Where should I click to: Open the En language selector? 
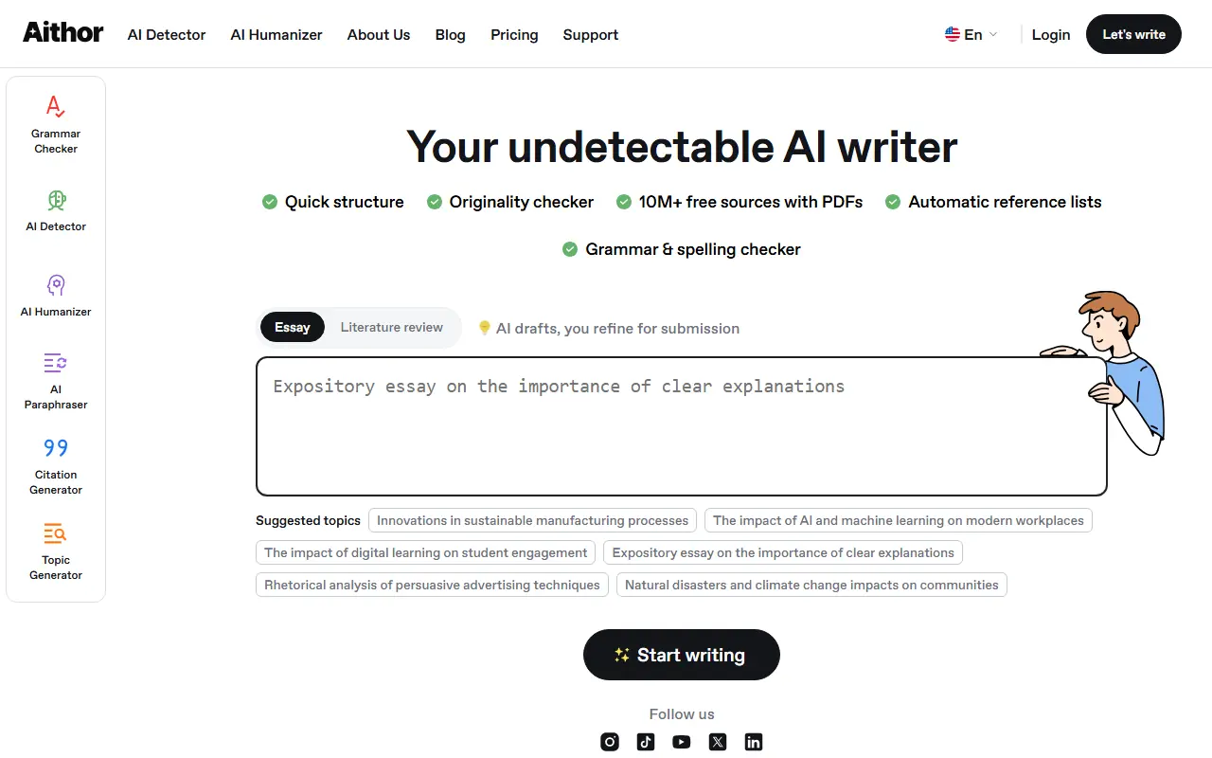[970, 34]
